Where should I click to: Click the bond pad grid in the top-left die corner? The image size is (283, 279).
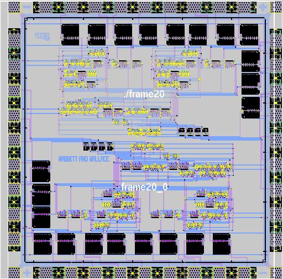14,7
